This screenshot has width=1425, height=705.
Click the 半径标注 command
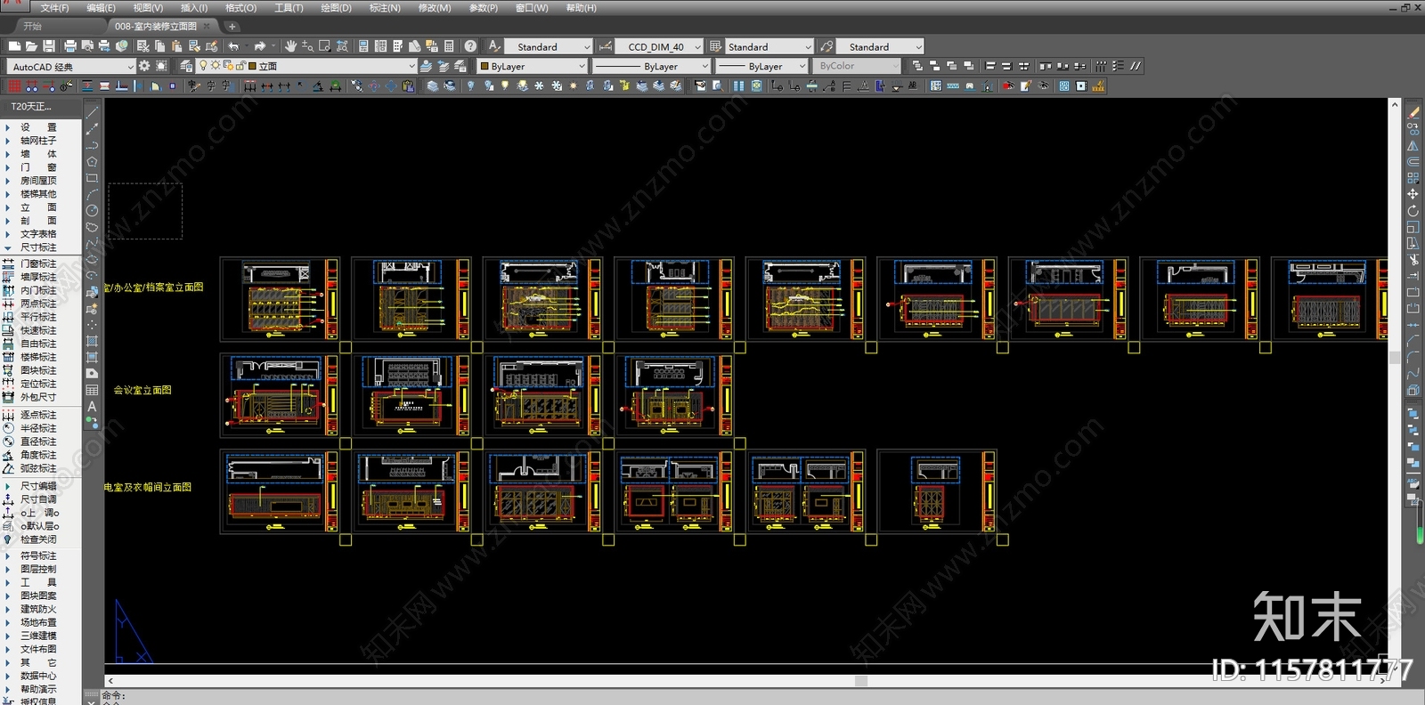pos(37,428)
